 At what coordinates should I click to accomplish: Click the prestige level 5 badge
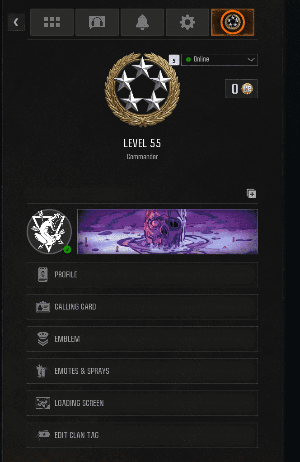(x=174, y=60)
